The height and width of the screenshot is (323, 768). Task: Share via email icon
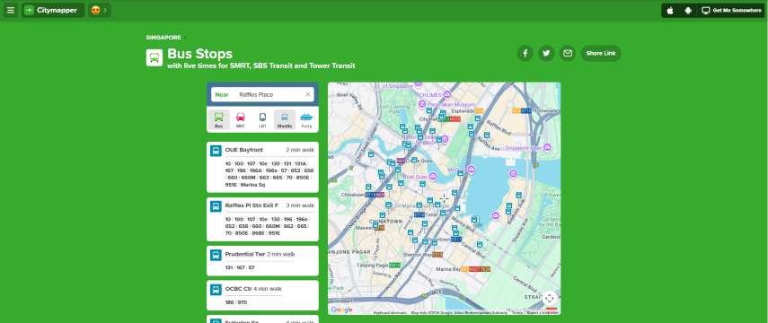(x=568, y=53)
